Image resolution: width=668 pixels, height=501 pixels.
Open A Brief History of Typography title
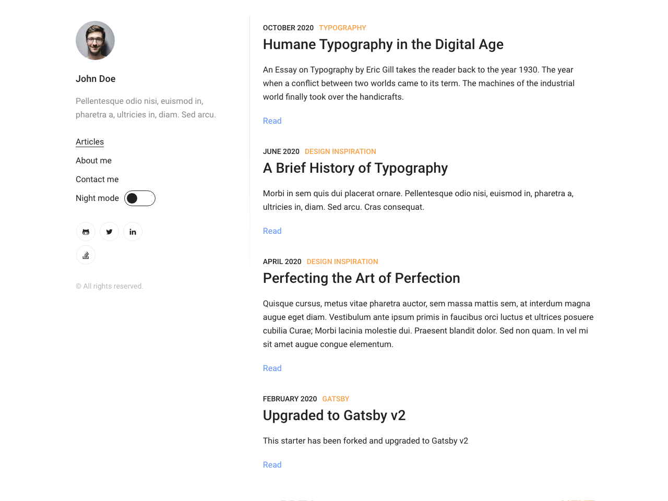click(355, 168)
